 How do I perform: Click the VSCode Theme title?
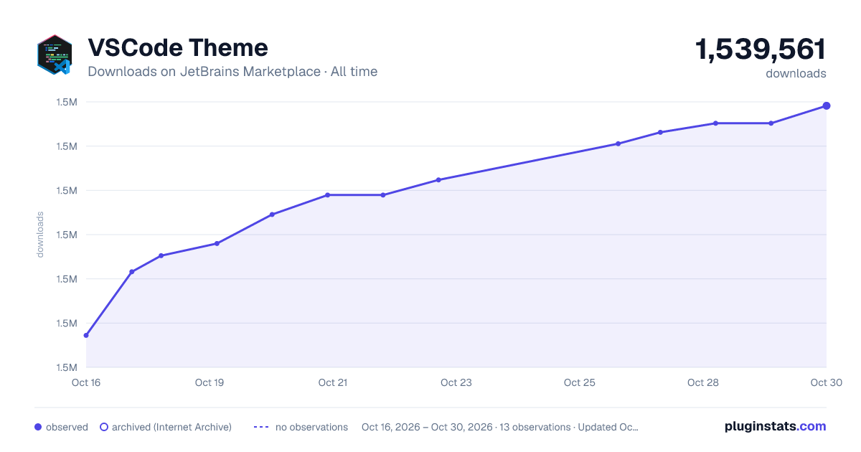point(178,47)
